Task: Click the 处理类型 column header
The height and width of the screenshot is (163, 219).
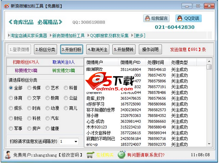Action: pos(183,62)
